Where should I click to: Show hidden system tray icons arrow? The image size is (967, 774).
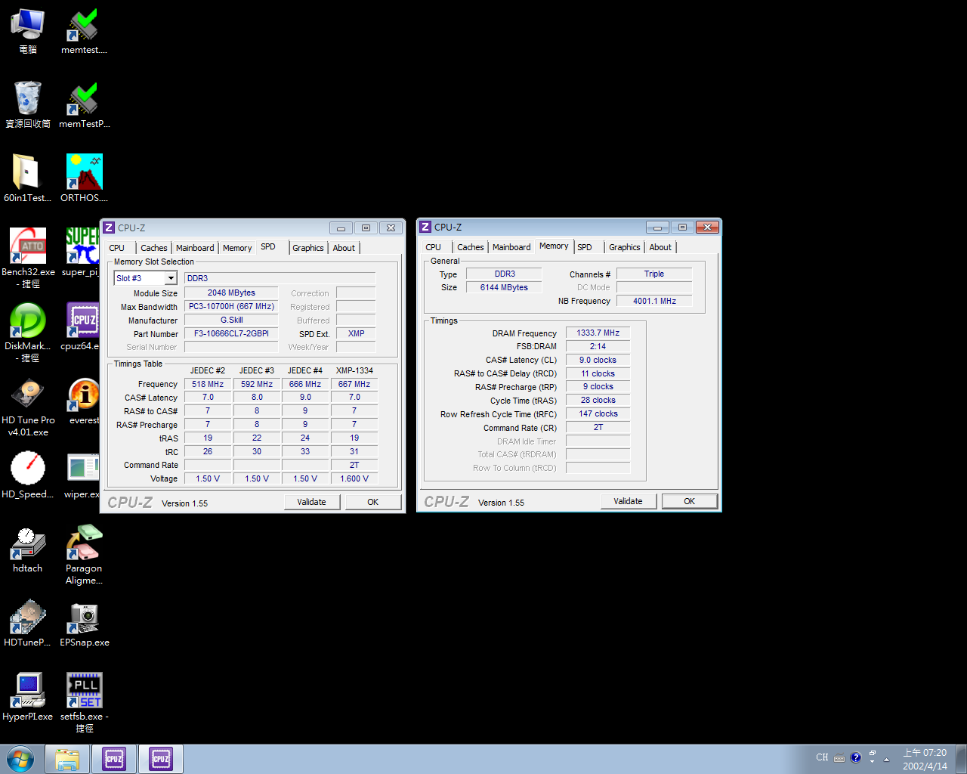click(886, 759)
